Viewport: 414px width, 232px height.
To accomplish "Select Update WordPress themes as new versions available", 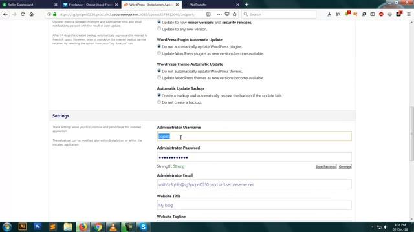I will (x=159, y=77).
